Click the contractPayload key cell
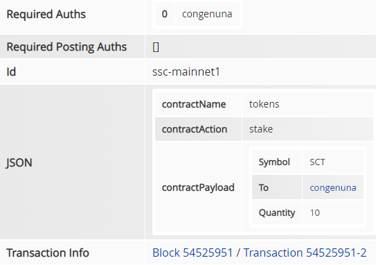This screenshot has width=376, height=265. click(198, 187)
